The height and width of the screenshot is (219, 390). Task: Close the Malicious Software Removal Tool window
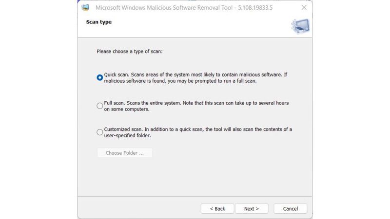(x=304, y=7)
